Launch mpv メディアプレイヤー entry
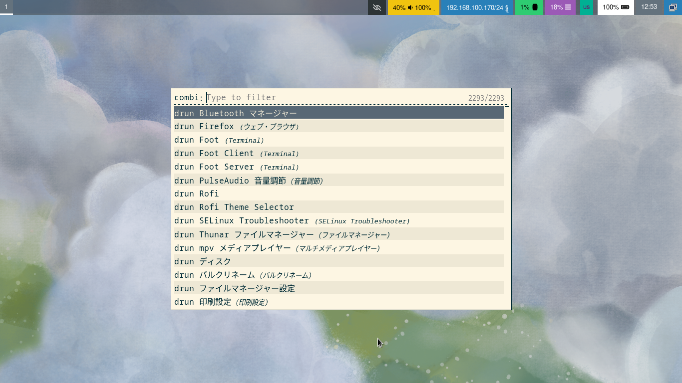Screen dimensions: 682x383 pyautogui.click(x=339, y=248)
